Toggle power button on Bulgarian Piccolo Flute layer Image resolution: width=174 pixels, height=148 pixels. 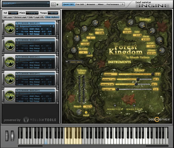point(17,23)
